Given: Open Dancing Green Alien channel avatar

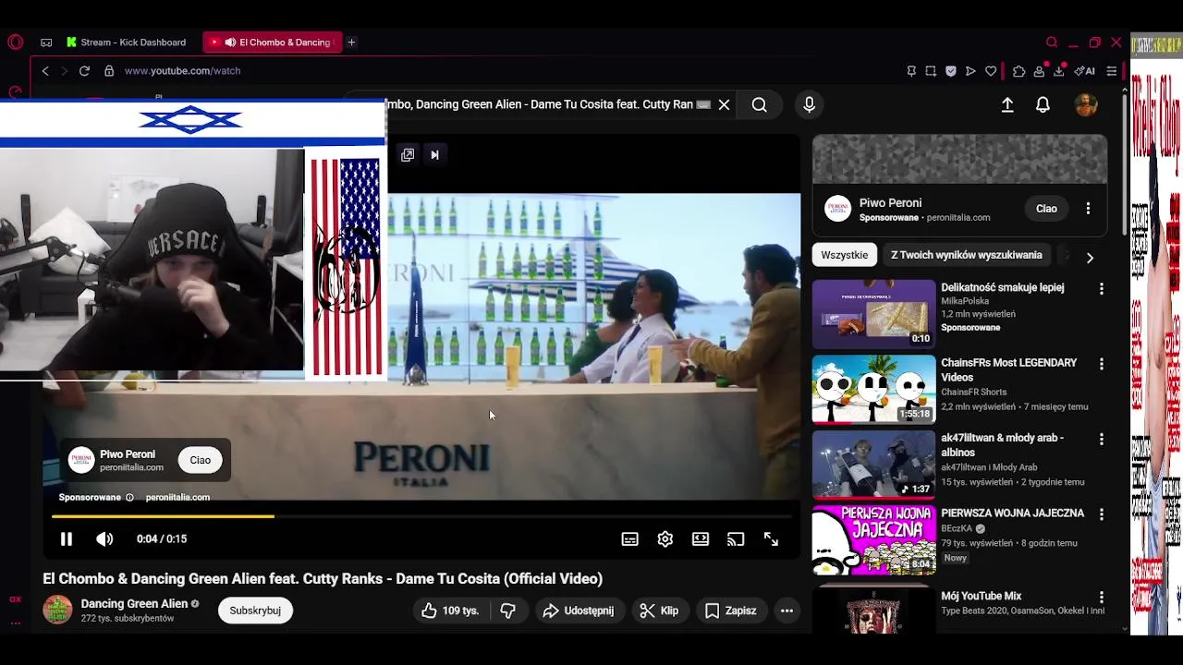Looking at the screenshot, I should [x=57, y=610].
